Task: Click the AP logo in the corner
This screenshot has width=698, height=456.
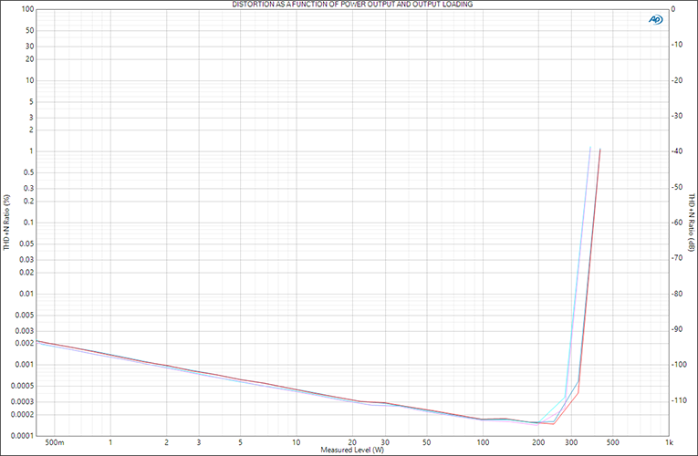Action: [x=655, y=20]
